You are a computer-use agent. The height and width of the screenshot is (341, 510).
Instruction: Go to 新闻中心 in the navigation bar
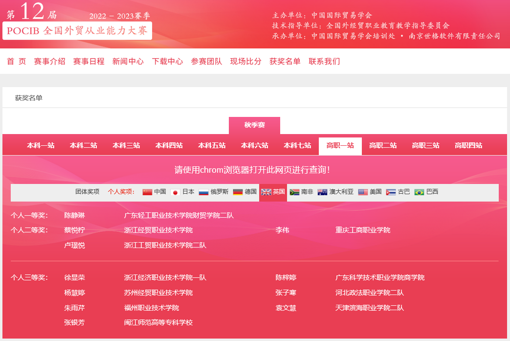[x=128, y=62]
